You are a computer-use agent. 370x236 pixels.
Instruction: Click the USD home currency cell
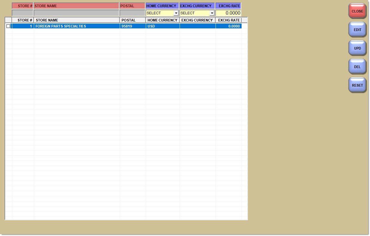[x=162, y=26]
